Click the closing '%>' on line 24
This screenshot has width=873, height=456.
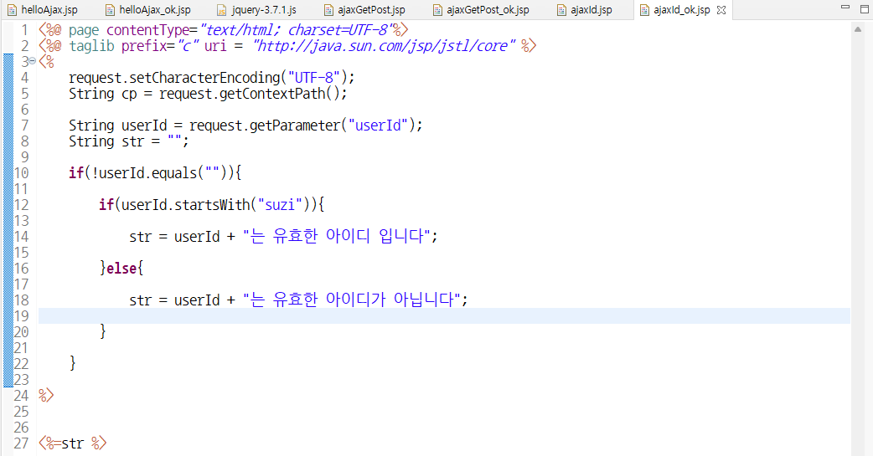[46, 396]
